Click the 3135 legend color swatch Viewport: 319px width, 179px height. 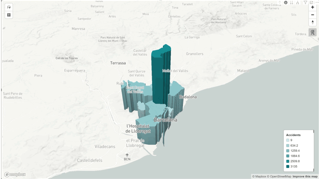(288, 166)
